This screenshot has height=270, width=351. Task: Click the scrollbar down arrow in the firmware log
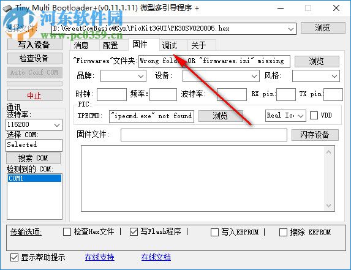[x=328, y=206]
